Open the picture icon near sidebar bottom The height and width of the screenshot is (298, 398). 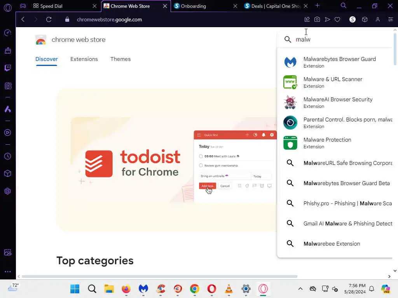click(x=8, y=252)
